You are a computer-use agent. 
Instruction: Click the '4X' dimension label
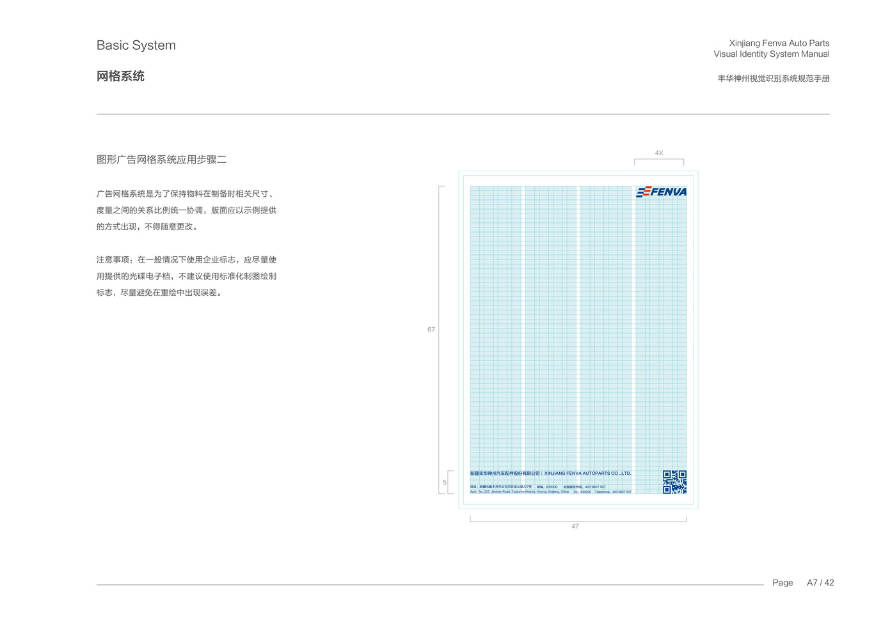point(659,153)
